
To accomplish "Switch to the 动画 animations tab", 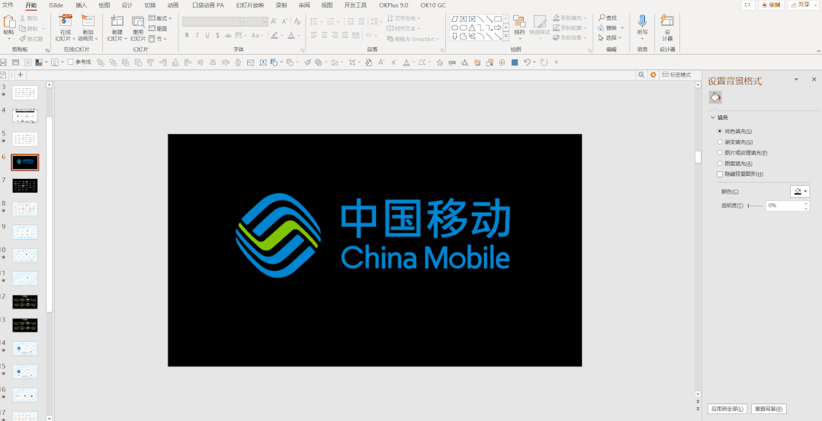I will click(172, 5).
